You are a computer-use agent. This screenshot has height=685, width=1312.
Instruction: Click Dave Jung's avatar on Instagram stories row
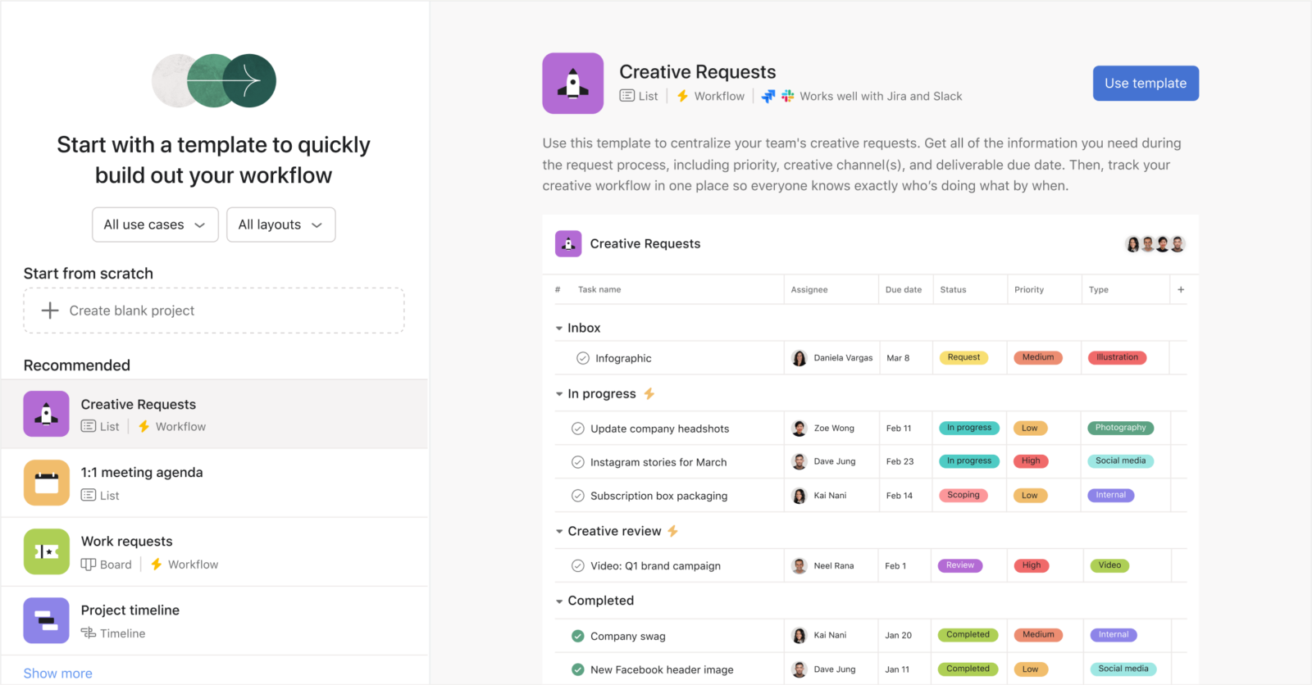(799, 461)
